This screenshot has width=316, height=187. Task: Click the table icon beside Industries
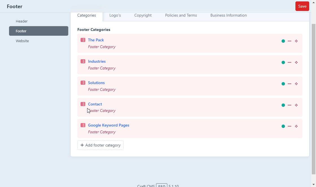click(83, 61)
